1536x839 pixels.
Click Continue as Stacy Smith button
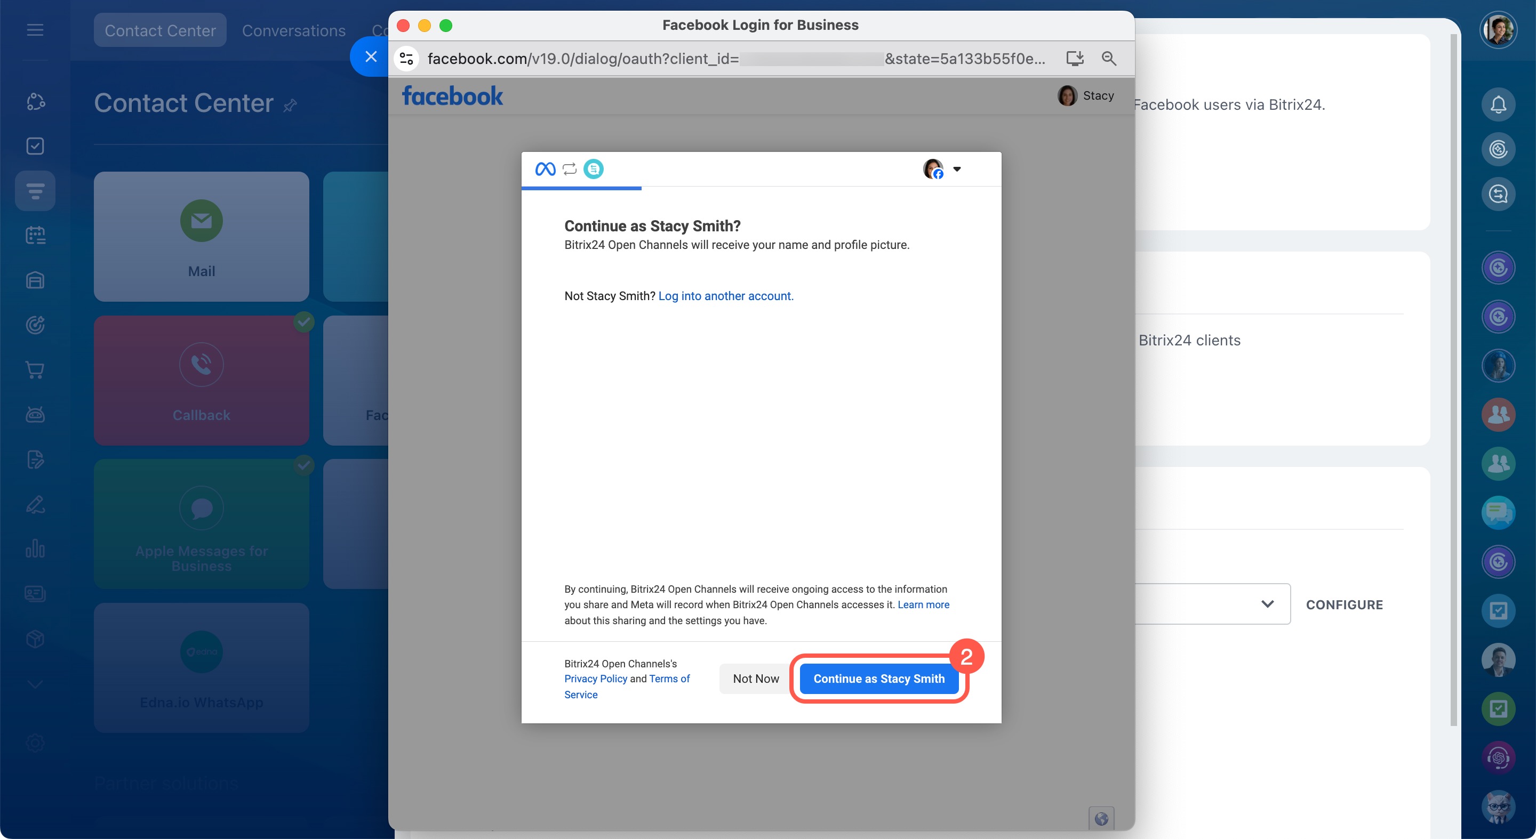click(878, 679)
